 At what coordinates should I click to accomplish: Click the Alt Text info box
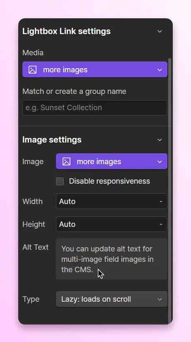(111, 259)
